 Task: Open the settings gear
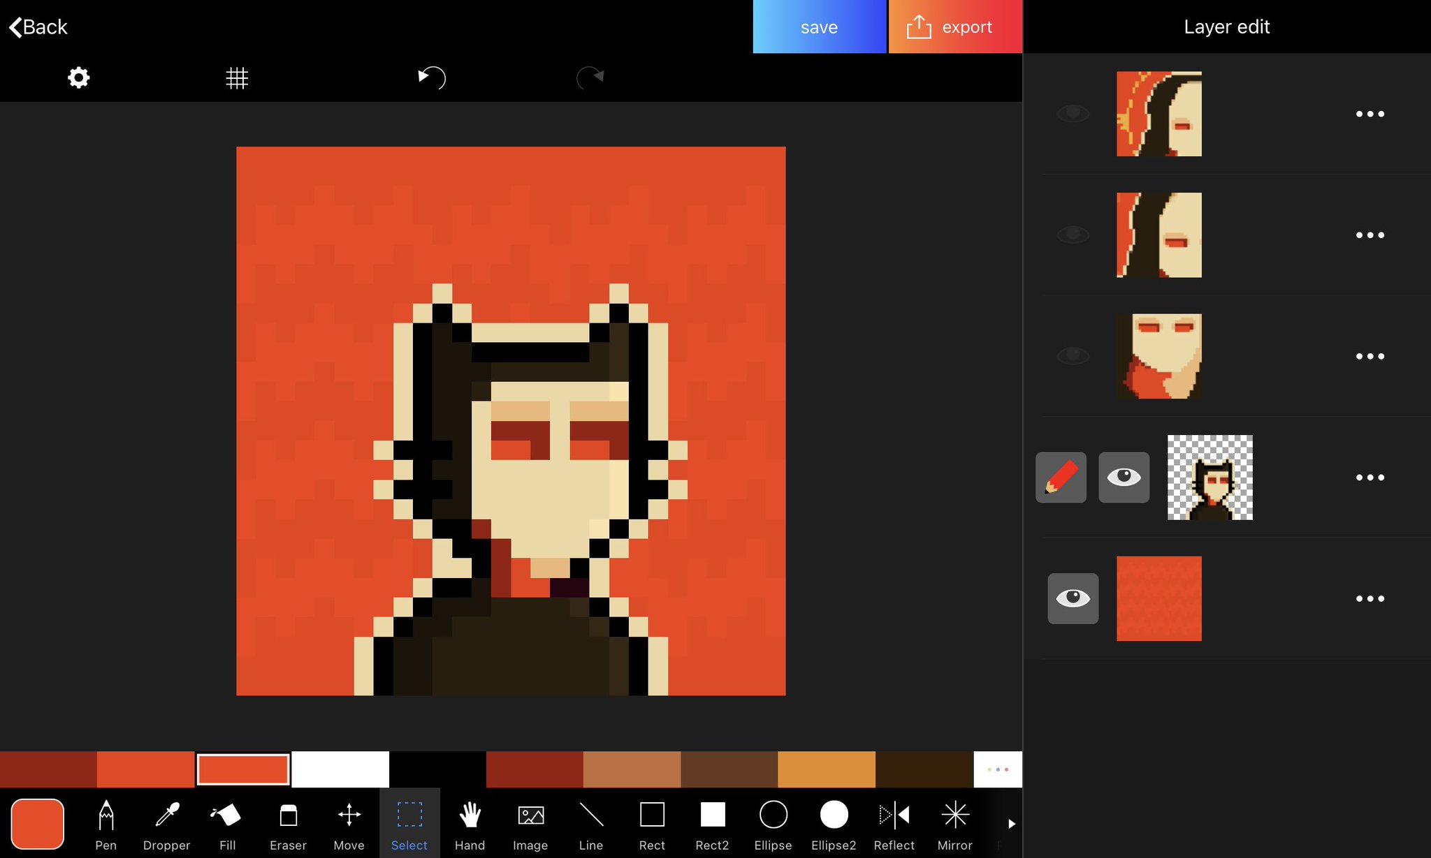click(79, 77)
